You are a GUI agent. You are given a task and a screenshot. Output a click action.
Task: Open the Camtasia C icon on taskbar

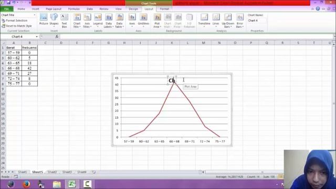[x=87, y=184]
